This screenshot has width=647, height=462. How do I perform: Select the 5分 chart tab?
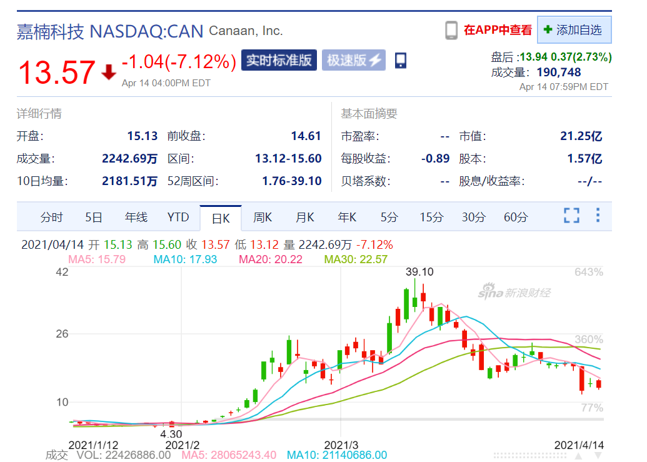pyautogui.click(x=389, y=217)
